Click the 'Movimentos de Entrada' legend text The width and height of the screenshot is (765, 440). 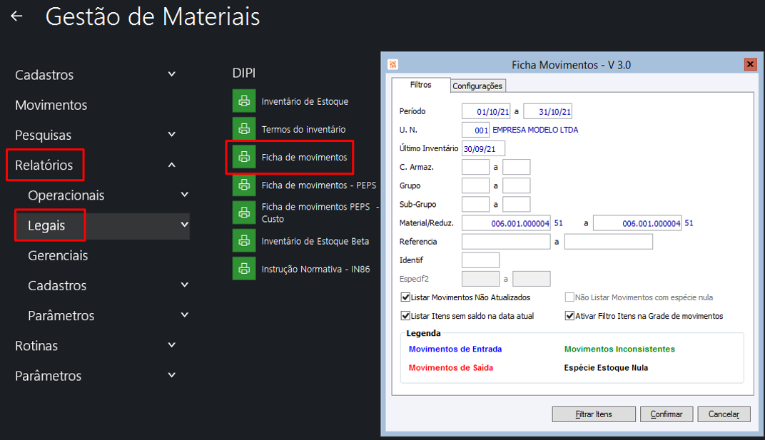455,349
